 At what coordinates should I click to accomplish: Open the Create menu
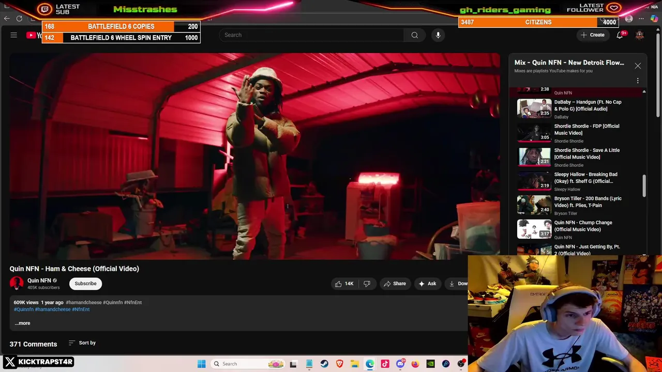coord(593,35)
